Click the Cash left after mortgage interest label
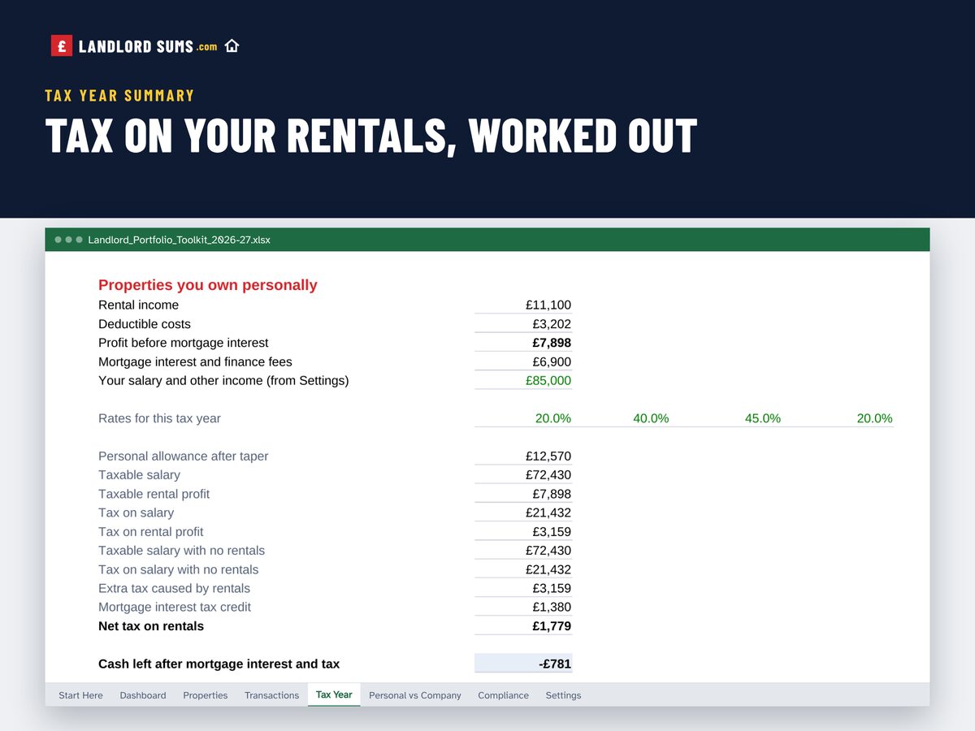Screen dimensions: 975x731 click(x=219, y=664)
